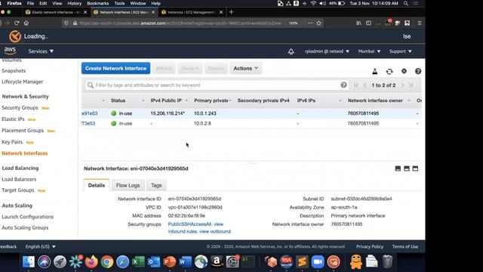Click the refresh icon above the table
The width and height of the screenshot is (483, 272).
(389, 71)
